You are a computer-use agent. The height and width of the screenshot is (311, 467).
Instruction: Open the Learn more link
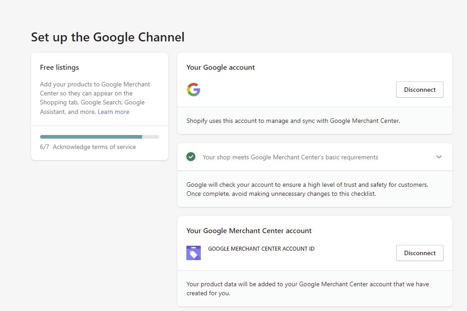pyautogui.click(x=113, y=112)
